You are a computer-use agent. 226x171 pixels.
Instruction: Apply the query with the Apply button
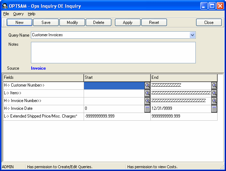click(x=128, y=23)
